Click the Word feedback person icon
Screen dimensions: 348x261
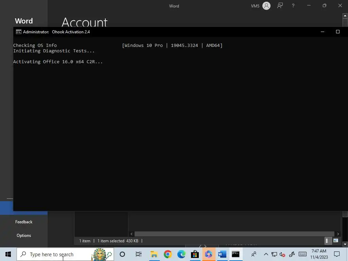pyautogui.click(x=280, y=6)
